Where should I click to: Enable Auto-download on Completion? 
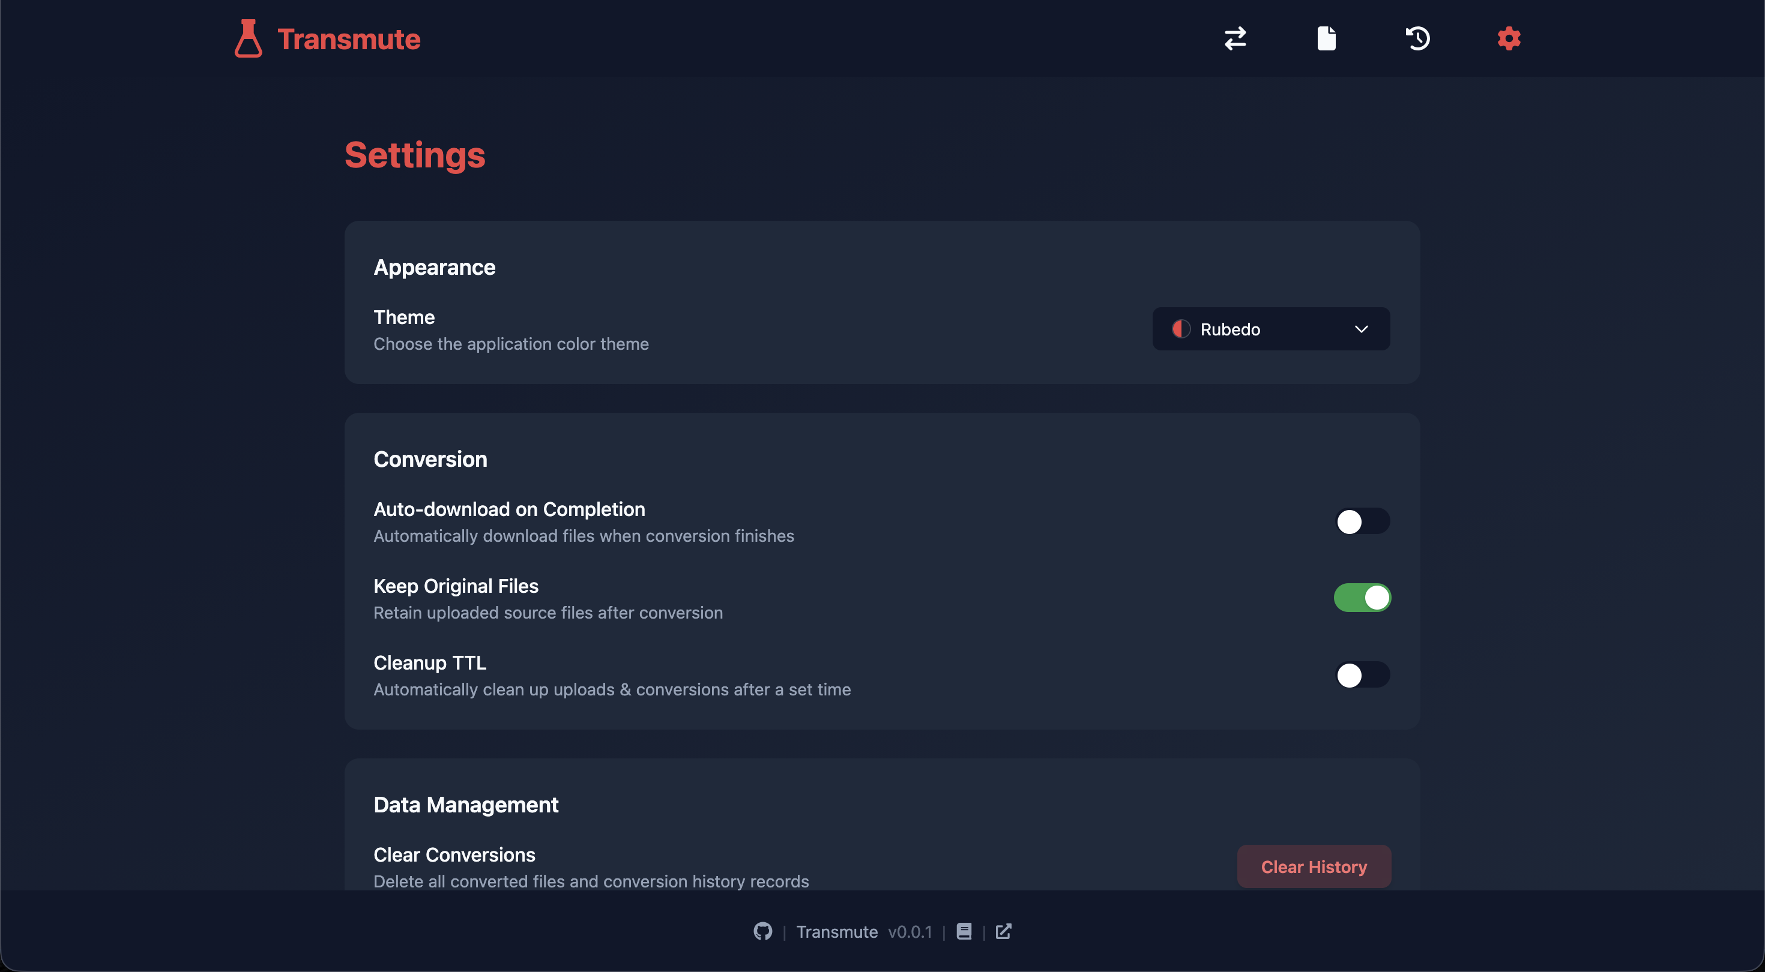[x=1362, y=521]
